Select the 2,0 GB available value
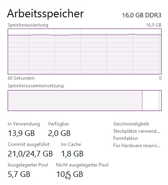168x185 pixels. click(59, 134)
